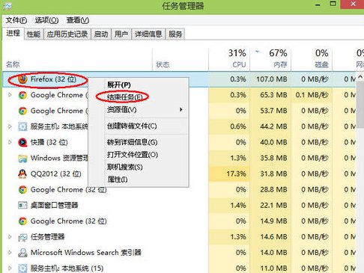Switch to the 性能 tab

(x=34, y=34)
